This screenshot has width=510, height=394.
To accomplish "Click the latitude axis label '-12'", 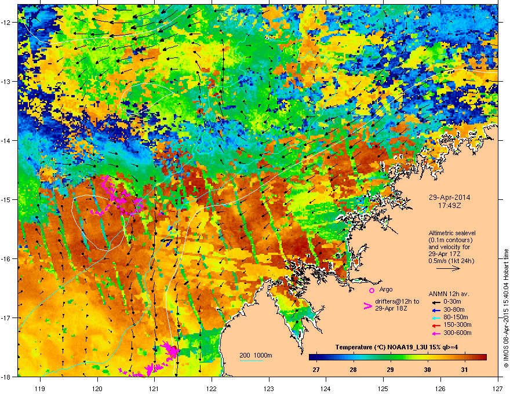I will tap(6, 23).
